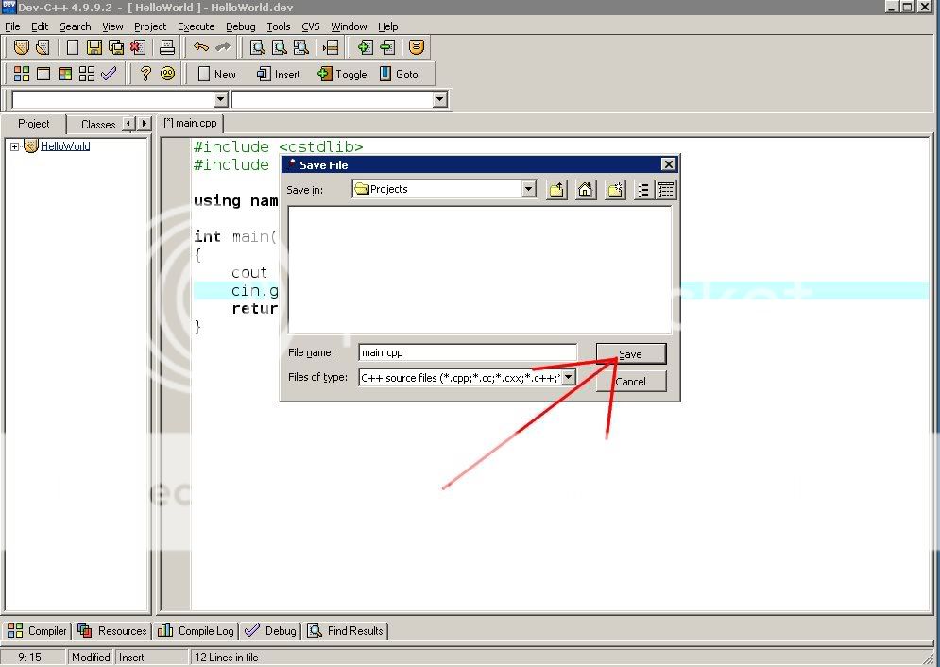This screenshot has height=667, width=940.
Task: Click the File name input field
Action: pos(468,352)
